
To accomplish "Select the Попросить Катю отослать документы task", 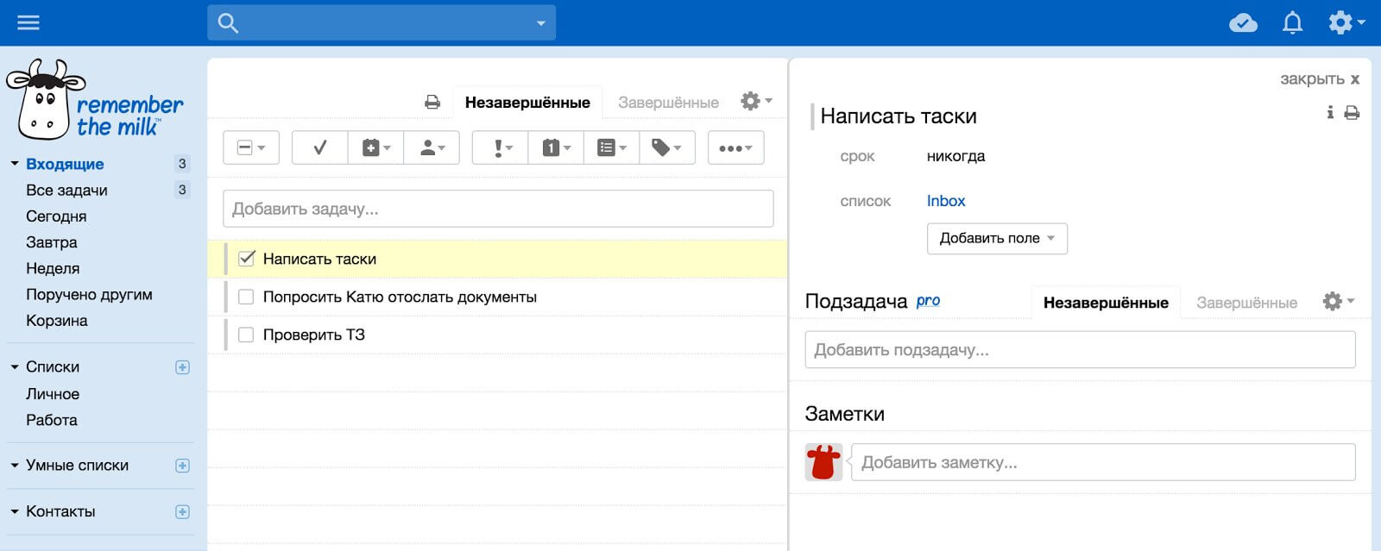I will coord(497,297).
